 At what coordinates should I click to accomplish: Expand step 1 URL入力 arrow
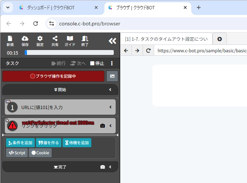(x=110, y=107)
